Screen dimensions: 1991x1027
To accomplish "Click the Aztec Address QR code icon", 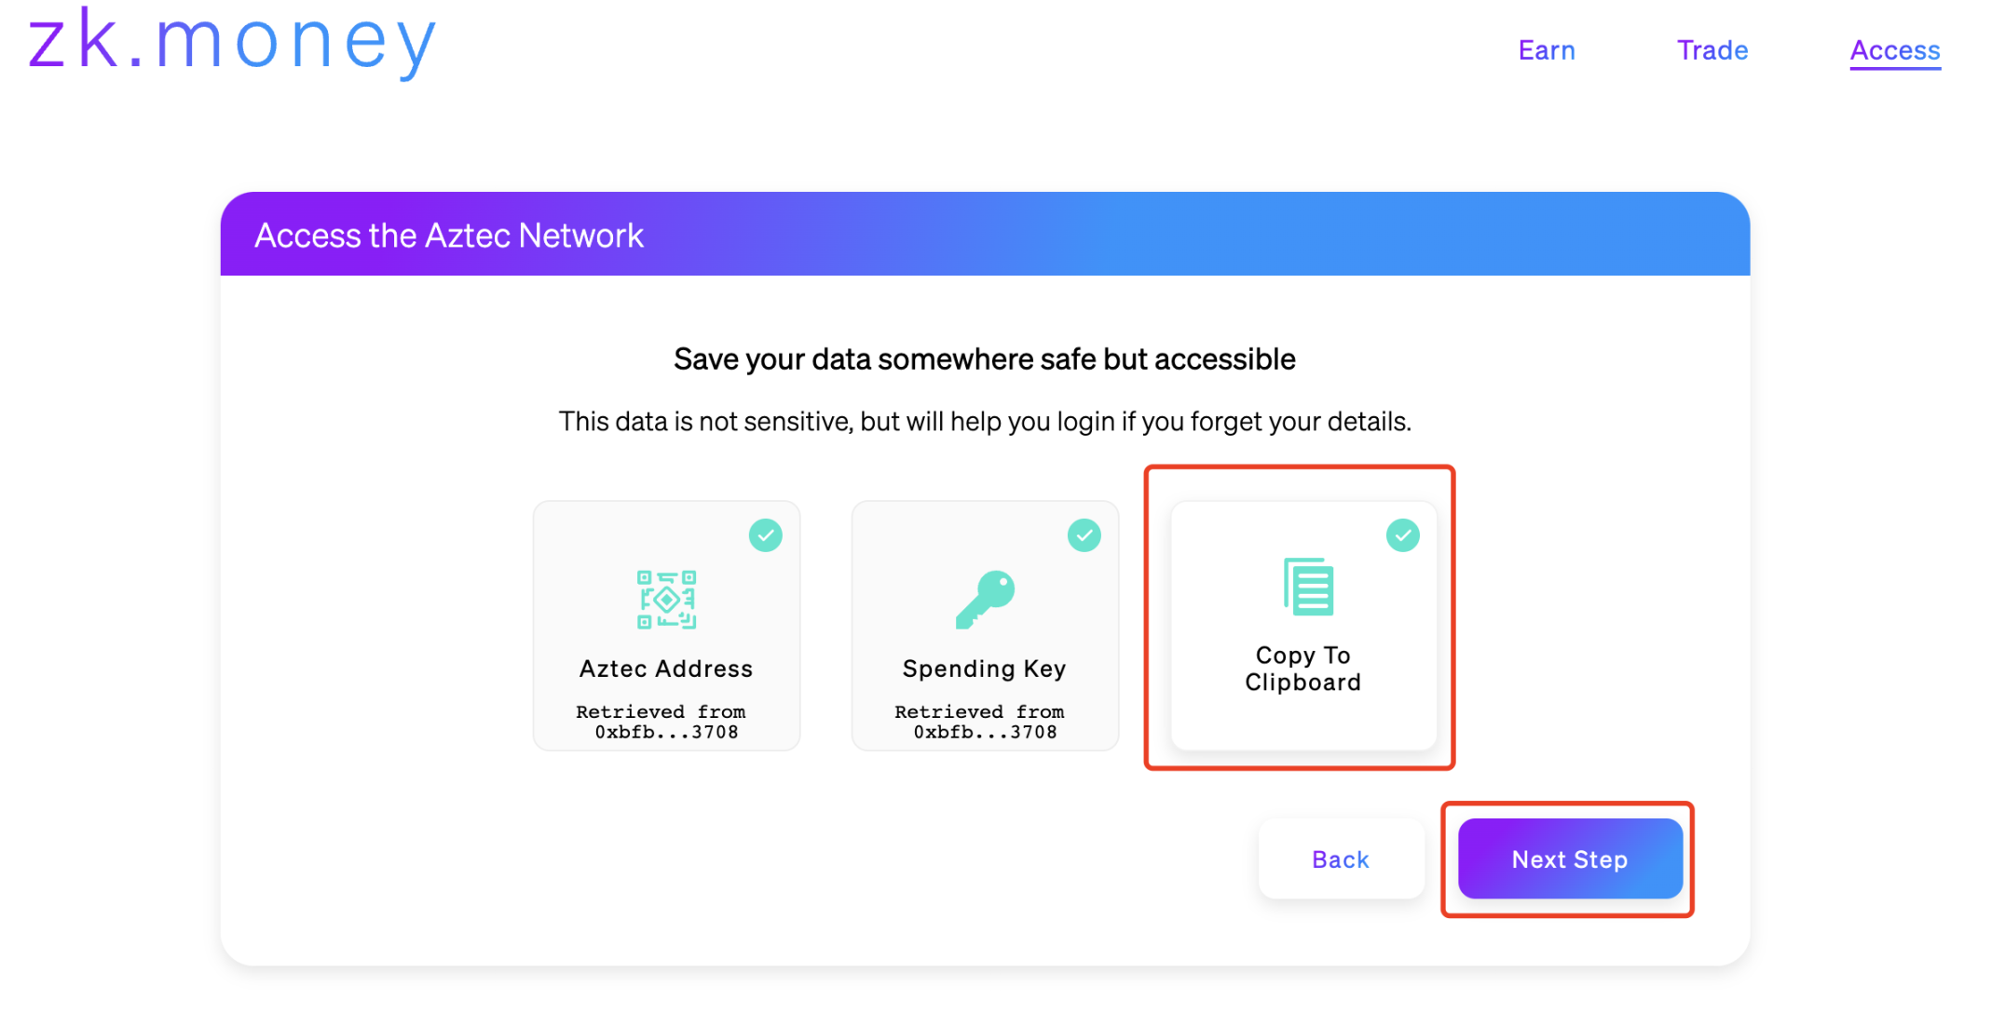I will (x=666, y=600).
